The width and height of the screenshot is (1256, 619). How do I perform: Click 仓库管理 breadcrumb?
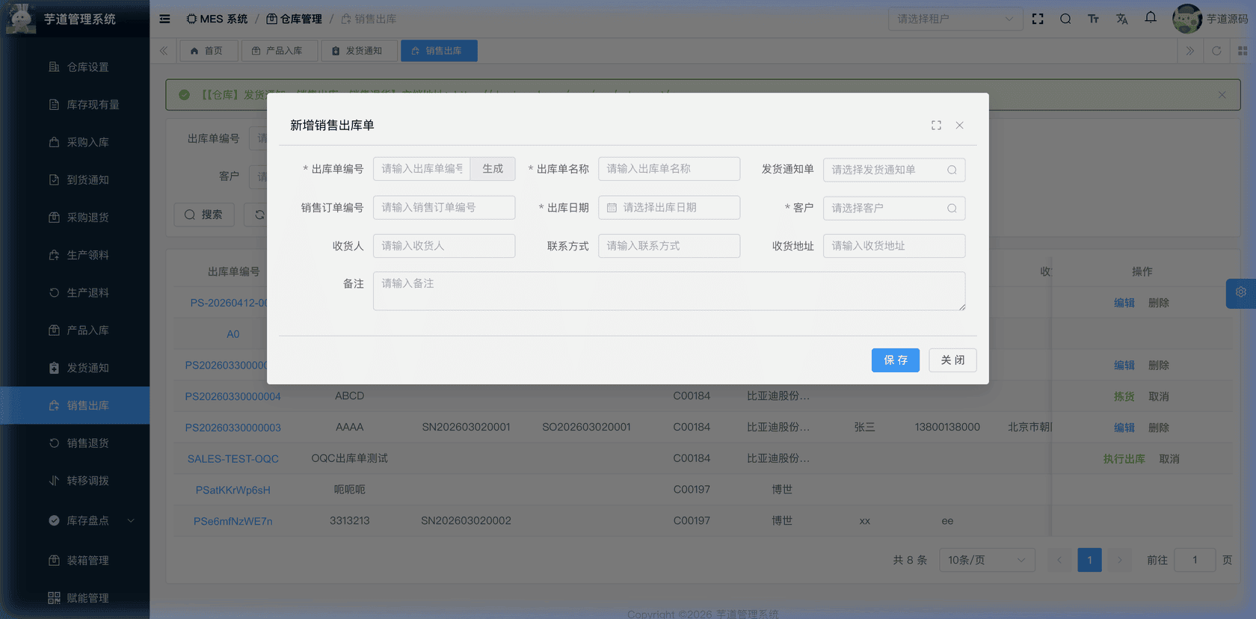pyautogui.click(x=295, y=19)
